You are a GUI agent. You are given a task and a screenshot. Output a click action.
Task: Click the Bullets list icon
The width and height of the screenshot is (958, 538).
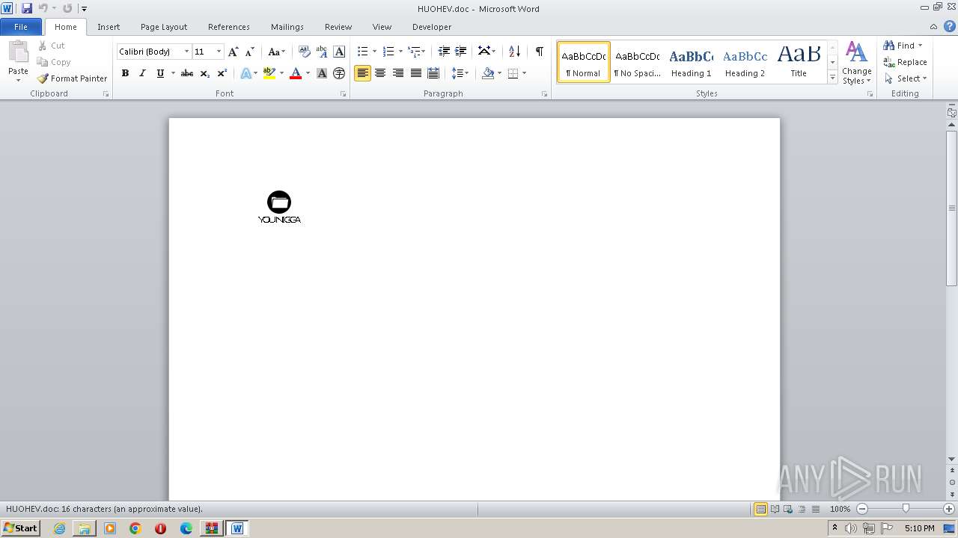click(x=362, y=52)
